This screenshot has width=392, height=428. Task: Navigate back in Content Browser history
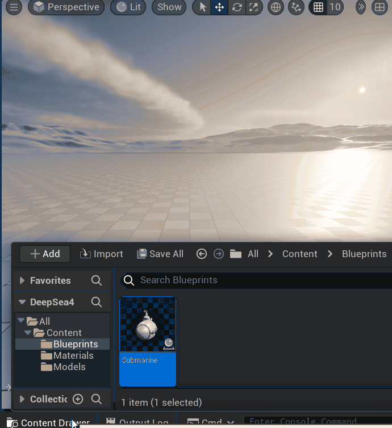pos(201,254)
